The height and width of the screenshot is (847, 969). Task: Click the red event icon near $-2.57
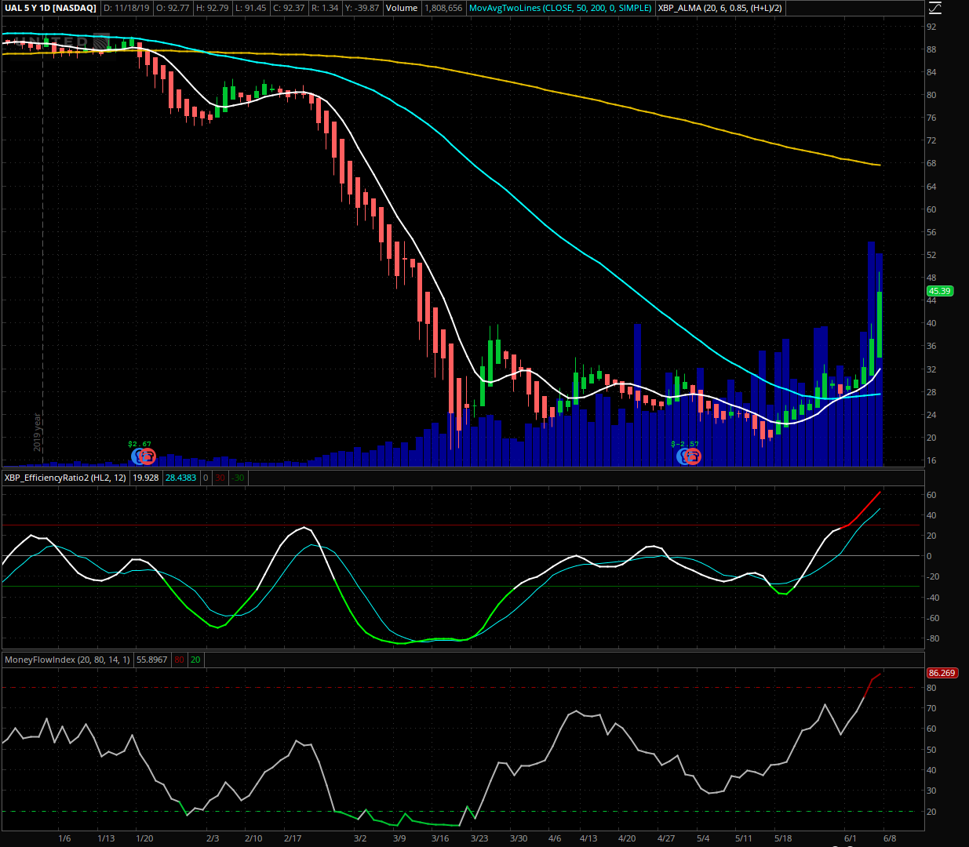pyautogui.click(x=693, y=456)
